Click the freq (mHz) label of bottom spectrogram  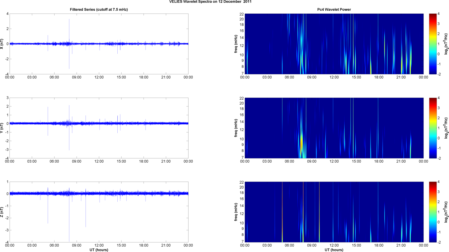[236, 212]
